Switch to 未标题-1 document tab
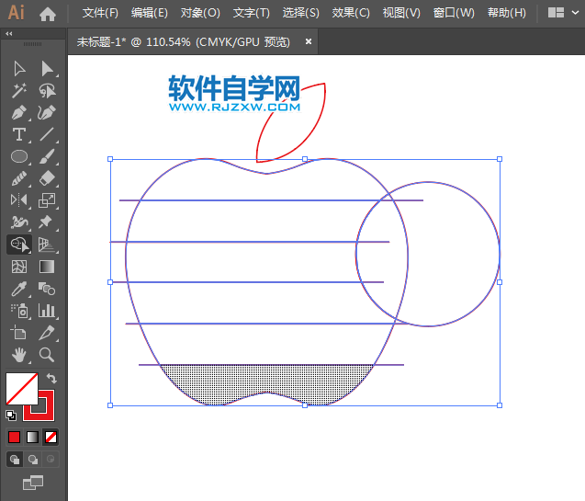Screen dimensions: 585x501 coord(183,41)
